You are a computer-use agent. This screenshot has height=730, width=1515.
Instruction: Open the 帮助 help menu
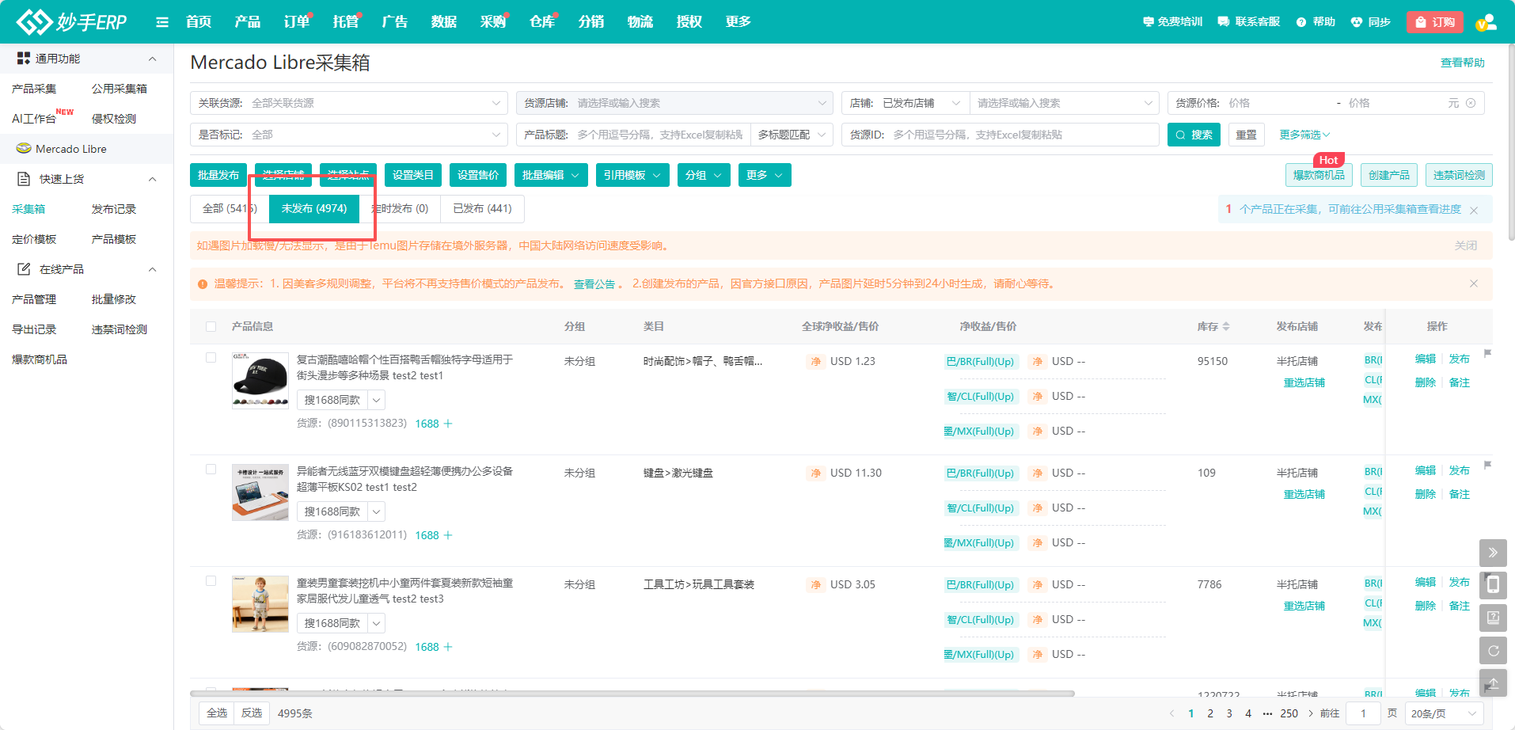point(1316,22)
